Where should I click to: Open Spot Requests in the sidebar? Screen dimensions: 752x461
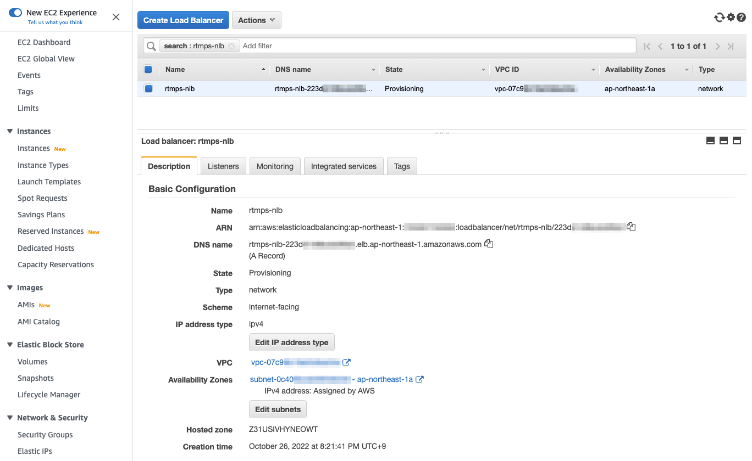pos(42,198)
